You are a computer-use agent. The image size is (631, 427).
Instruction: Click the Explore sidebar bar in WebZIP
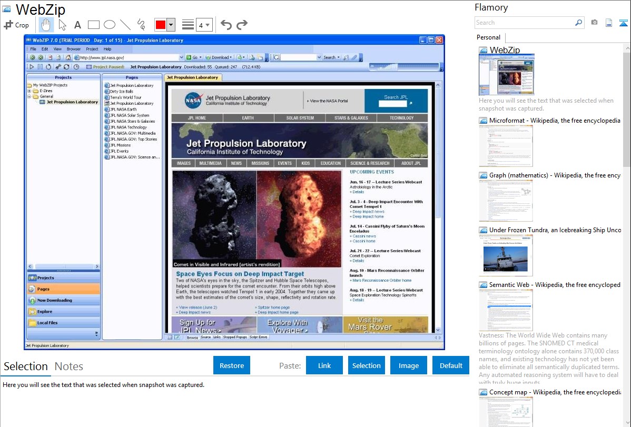point(64,312)
